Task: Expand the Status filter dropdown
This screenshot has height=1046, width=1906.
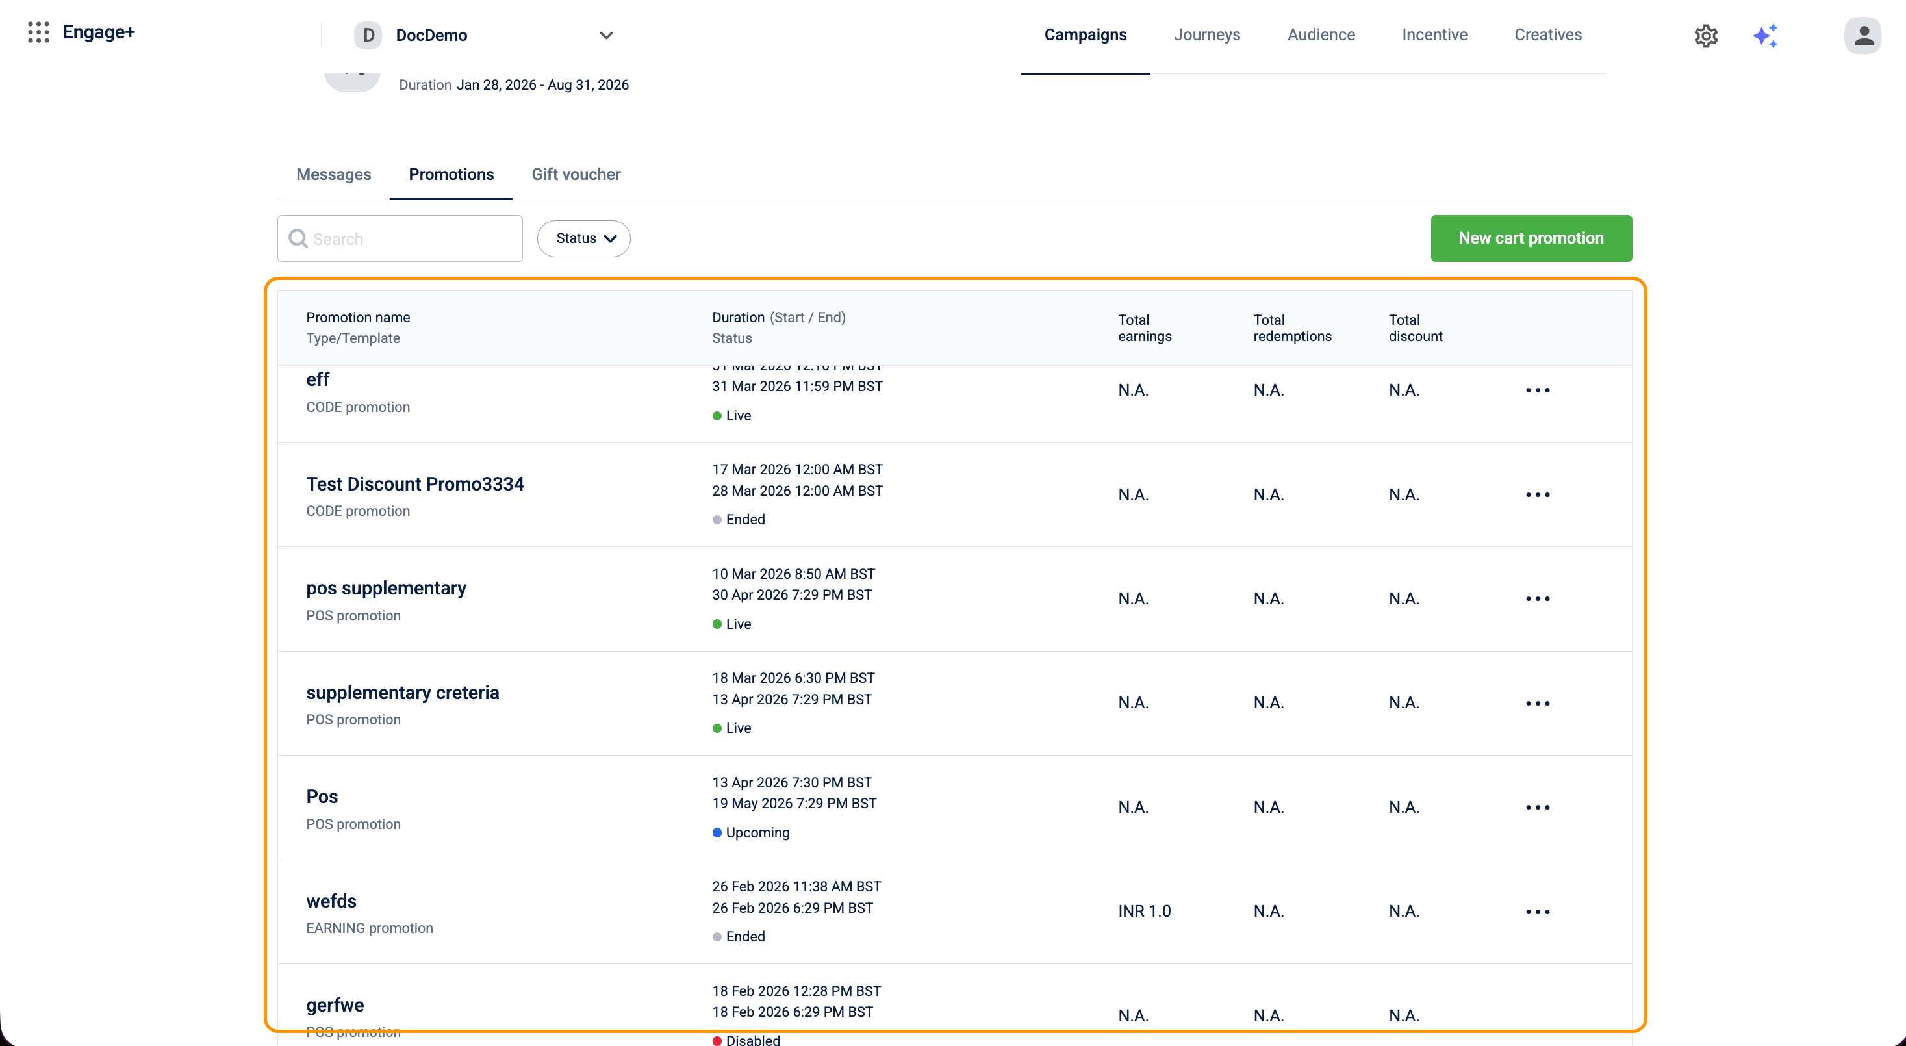Action: (x=584, y=238)
